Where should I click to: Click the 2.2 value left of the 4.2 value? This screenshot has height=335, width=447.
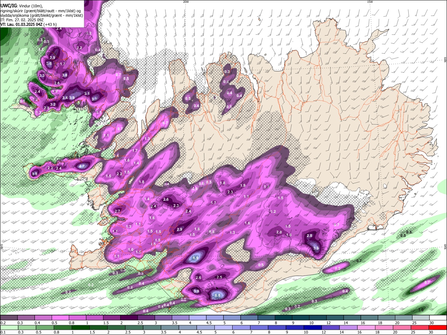pos(50,168)
